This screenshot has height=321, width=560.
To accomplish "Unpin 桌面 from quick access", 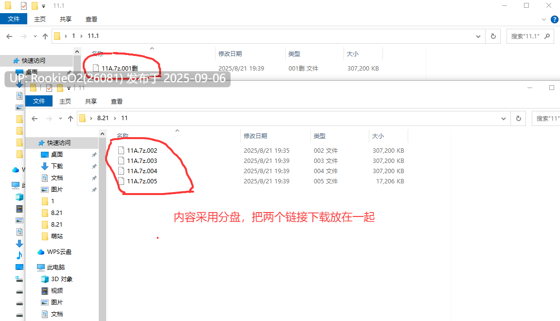I will 94,155.
